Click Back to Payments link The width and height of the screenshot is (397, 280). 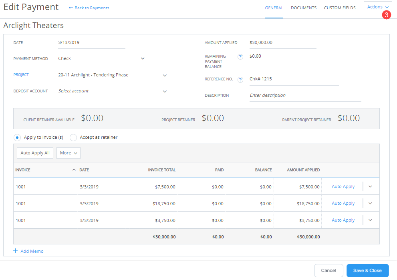[89, 8]
